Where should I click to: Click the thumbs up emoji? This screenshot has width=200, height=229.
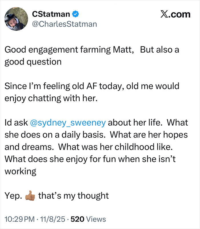point(30,196)
